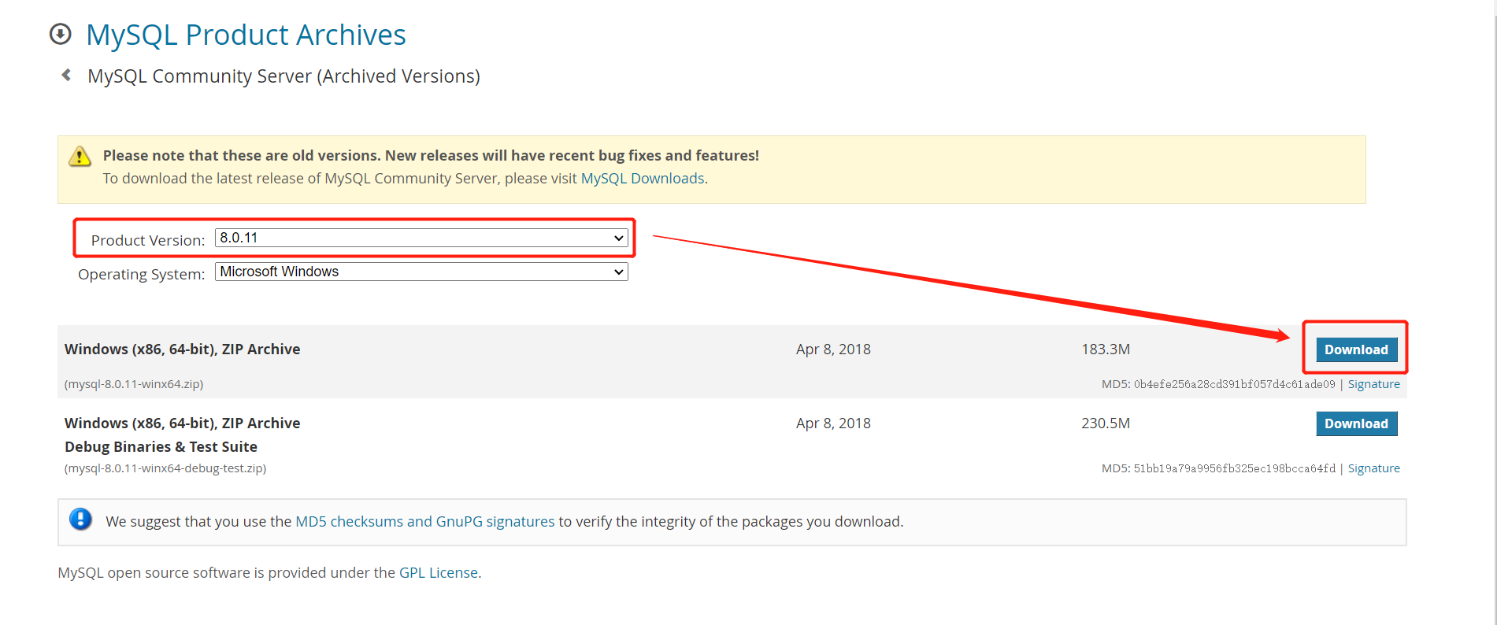Click the blue info exclamation icon
1497x625 pixels.
(x=80, y=520)
